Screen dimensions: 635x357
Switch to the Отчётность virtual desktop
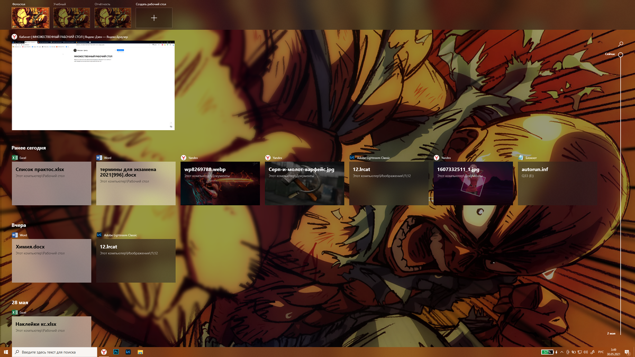tap(113, 17)
